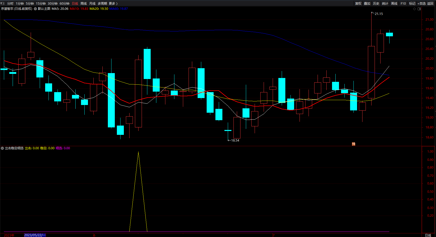Open the F10 company info
This screenshot has width=436, height=237.
[403, 4]
